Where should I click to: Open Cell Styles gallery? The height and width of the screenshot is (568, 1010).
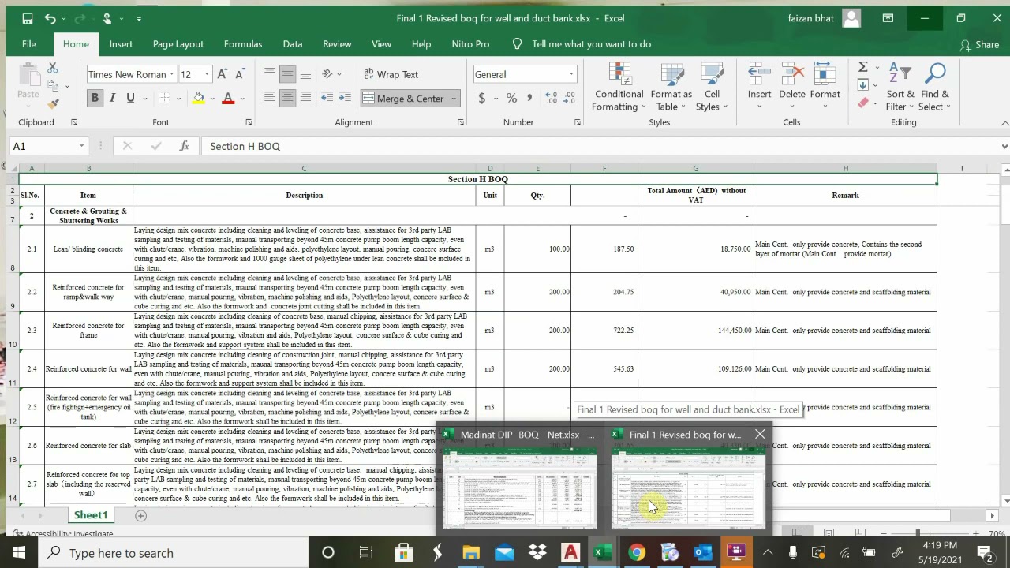[x=712, y=87]
